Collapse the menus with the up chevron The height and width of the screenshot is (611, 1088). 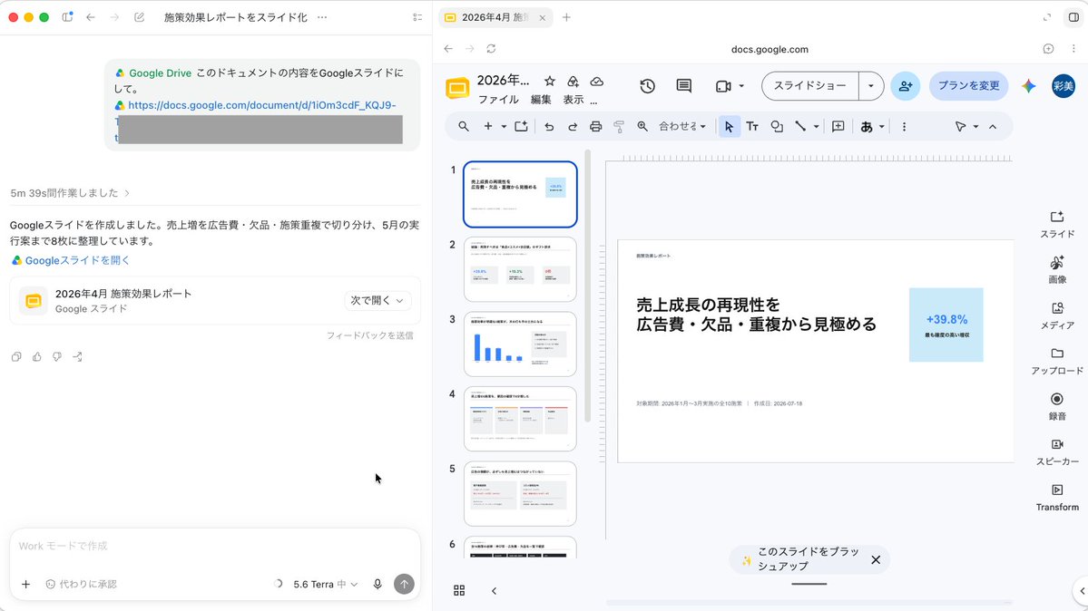pos(993,127)
